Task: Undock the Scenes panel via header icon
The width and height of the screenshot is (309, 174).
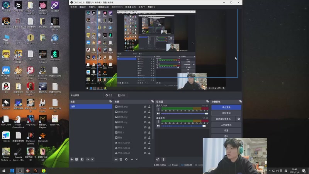Action: coord(110,102)
